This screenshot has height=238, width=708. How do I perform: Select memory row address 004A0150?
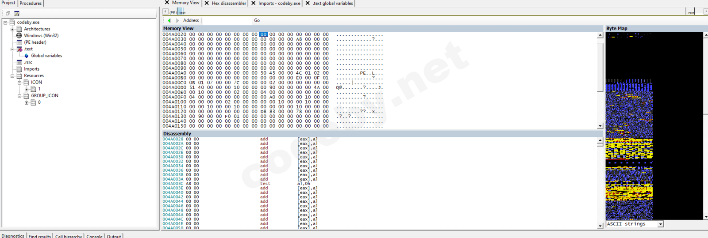[x=174, y=126]
